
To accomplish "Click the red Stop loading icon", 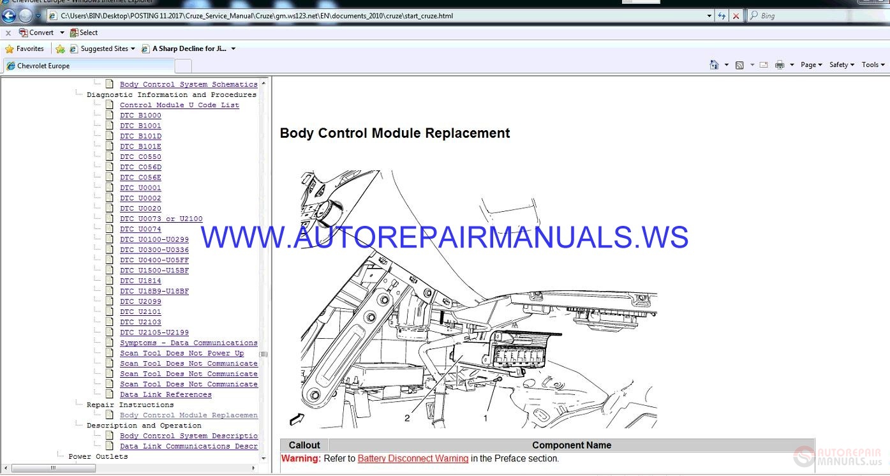I will (x=736, y=15).
